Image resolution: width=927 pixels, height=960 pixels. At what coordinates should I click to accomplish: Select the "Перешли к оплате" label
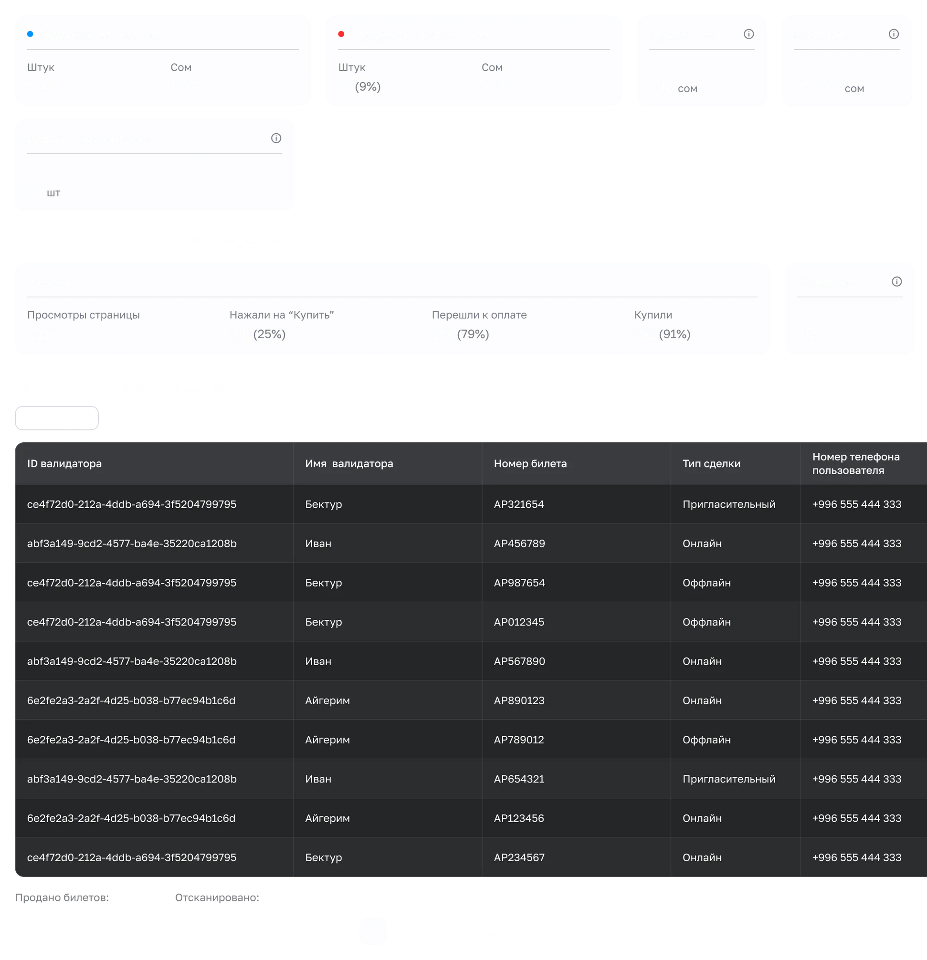(x=479, y=314)
